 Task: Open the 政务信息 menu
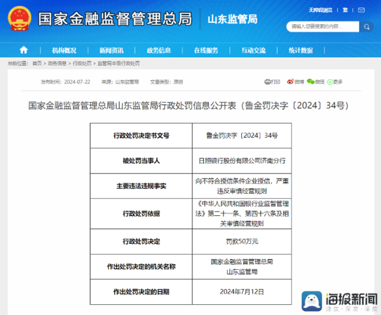coord(159,50)
